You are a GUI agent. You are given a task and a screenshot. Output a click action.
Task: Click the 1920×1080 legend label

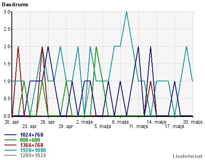33,150
